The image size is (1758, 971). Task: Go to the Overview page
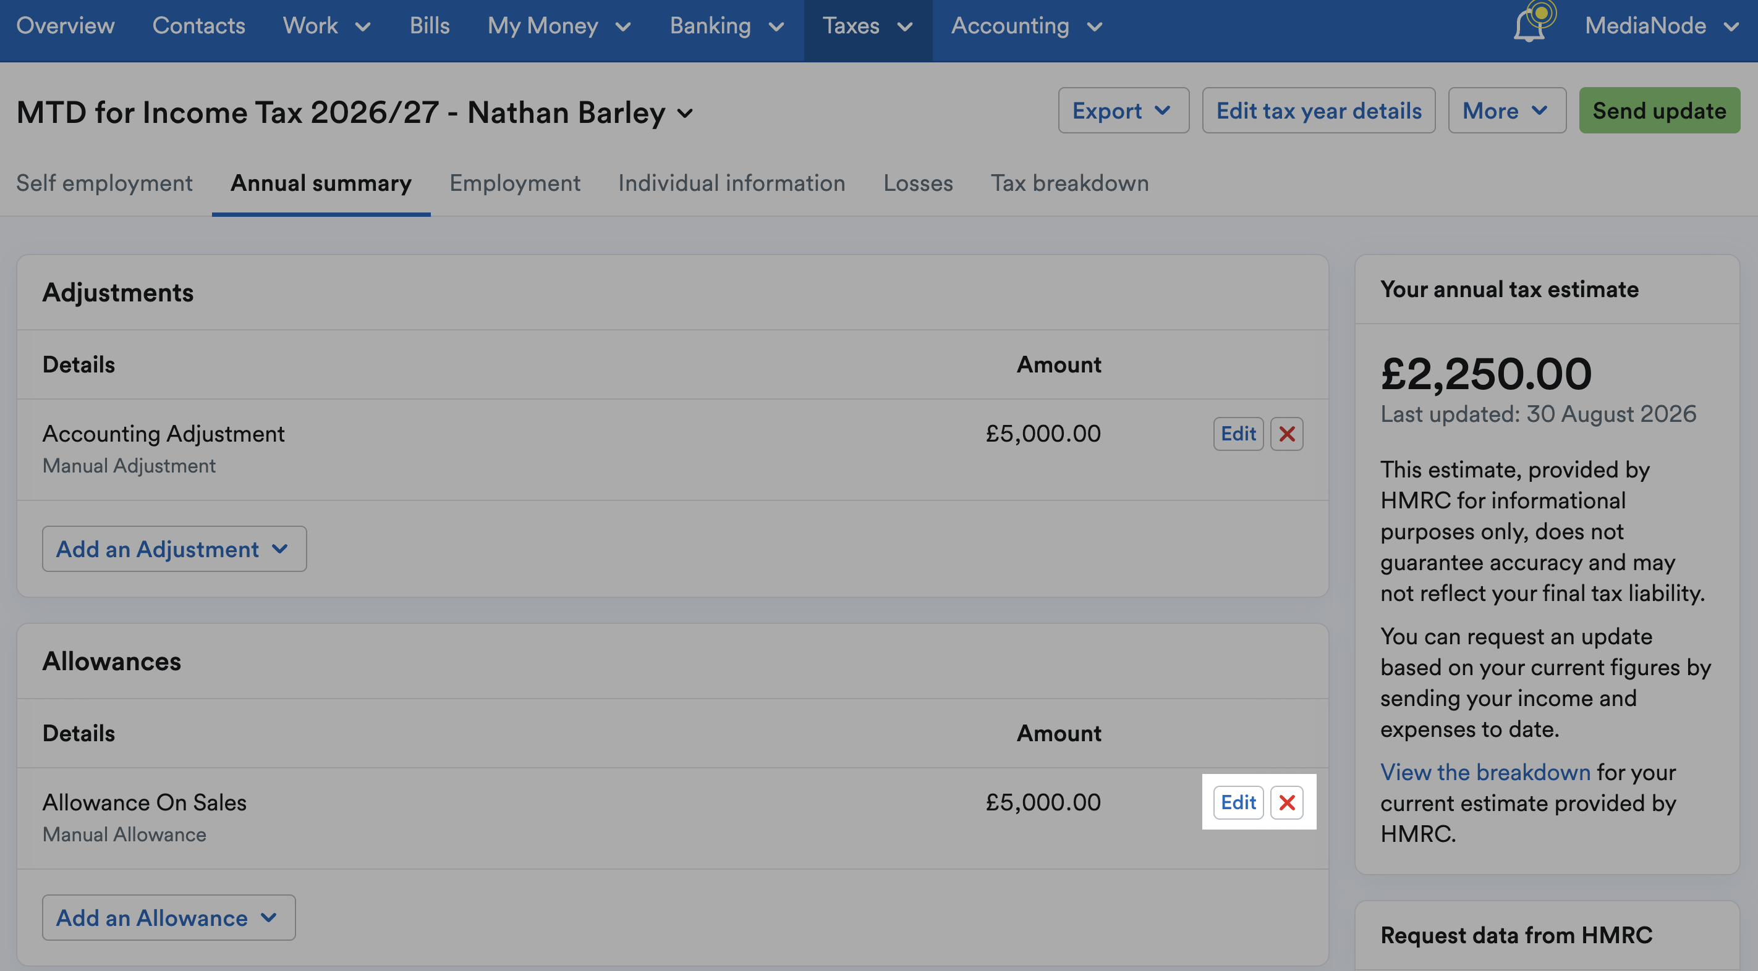[x=66, y=26]
